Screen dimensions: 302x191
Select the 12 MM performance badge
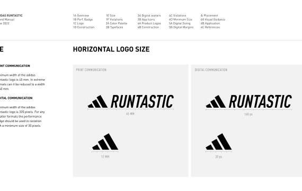pyautogui.click(x=105, y=142)
